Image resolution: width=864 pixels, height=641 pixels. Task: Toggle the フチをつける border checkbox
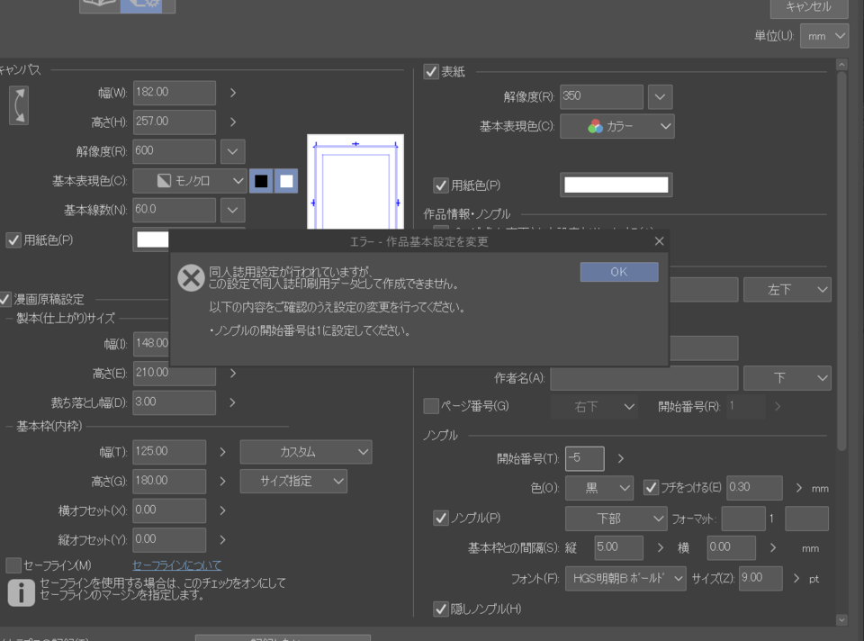651,487
